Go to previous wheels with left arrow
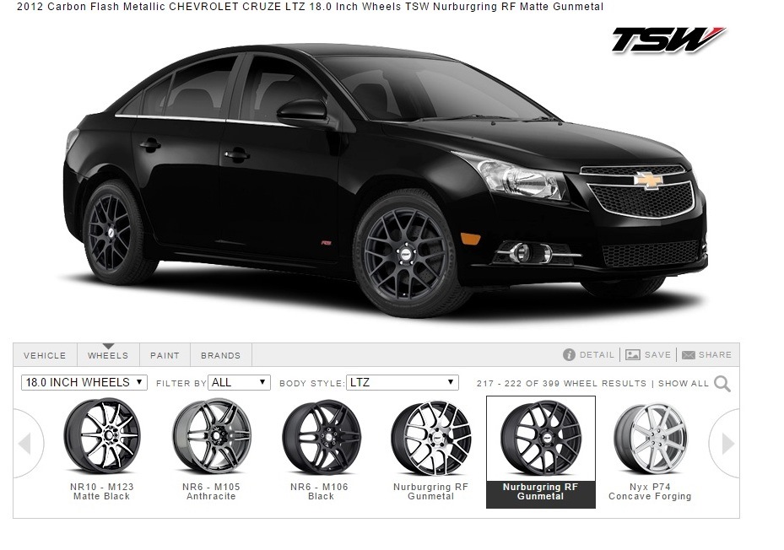 click(27, 443)
